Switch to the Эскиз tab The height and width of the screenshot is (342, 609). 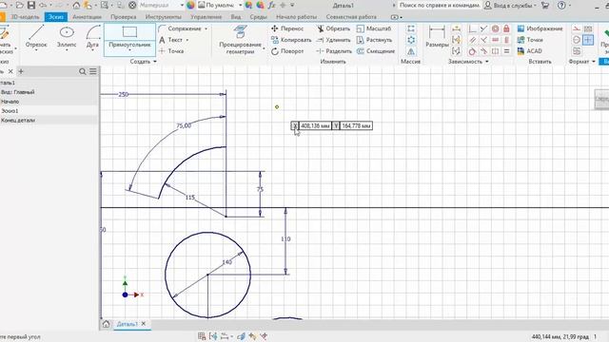click(x=56, y=17)
